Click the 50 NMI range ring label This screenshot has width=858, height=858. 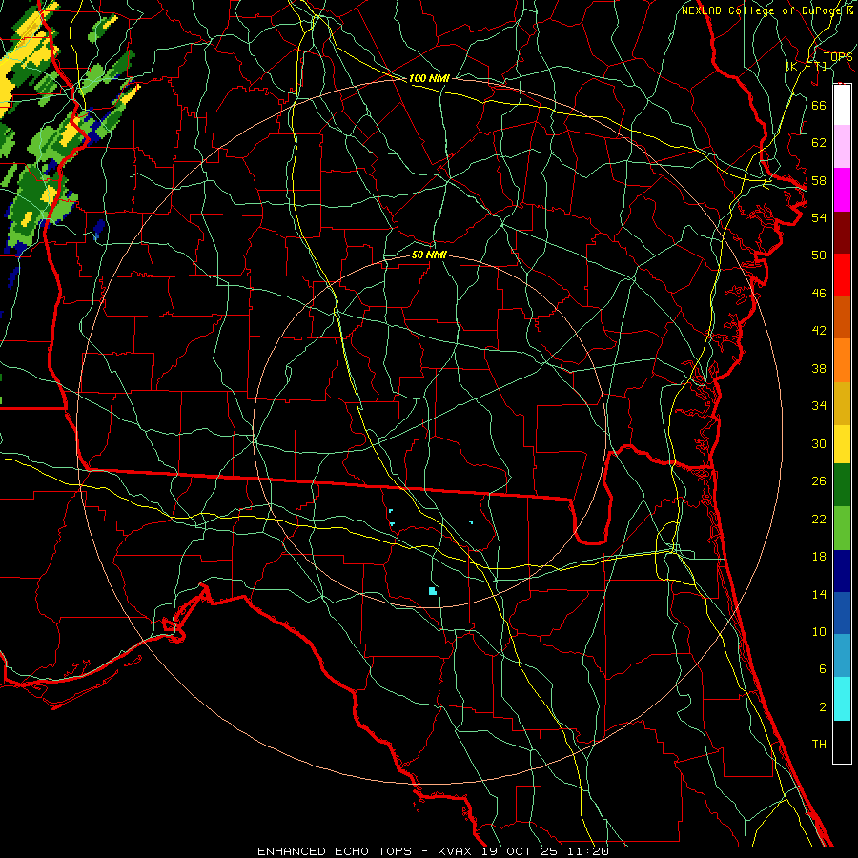[x=429, y=255]
